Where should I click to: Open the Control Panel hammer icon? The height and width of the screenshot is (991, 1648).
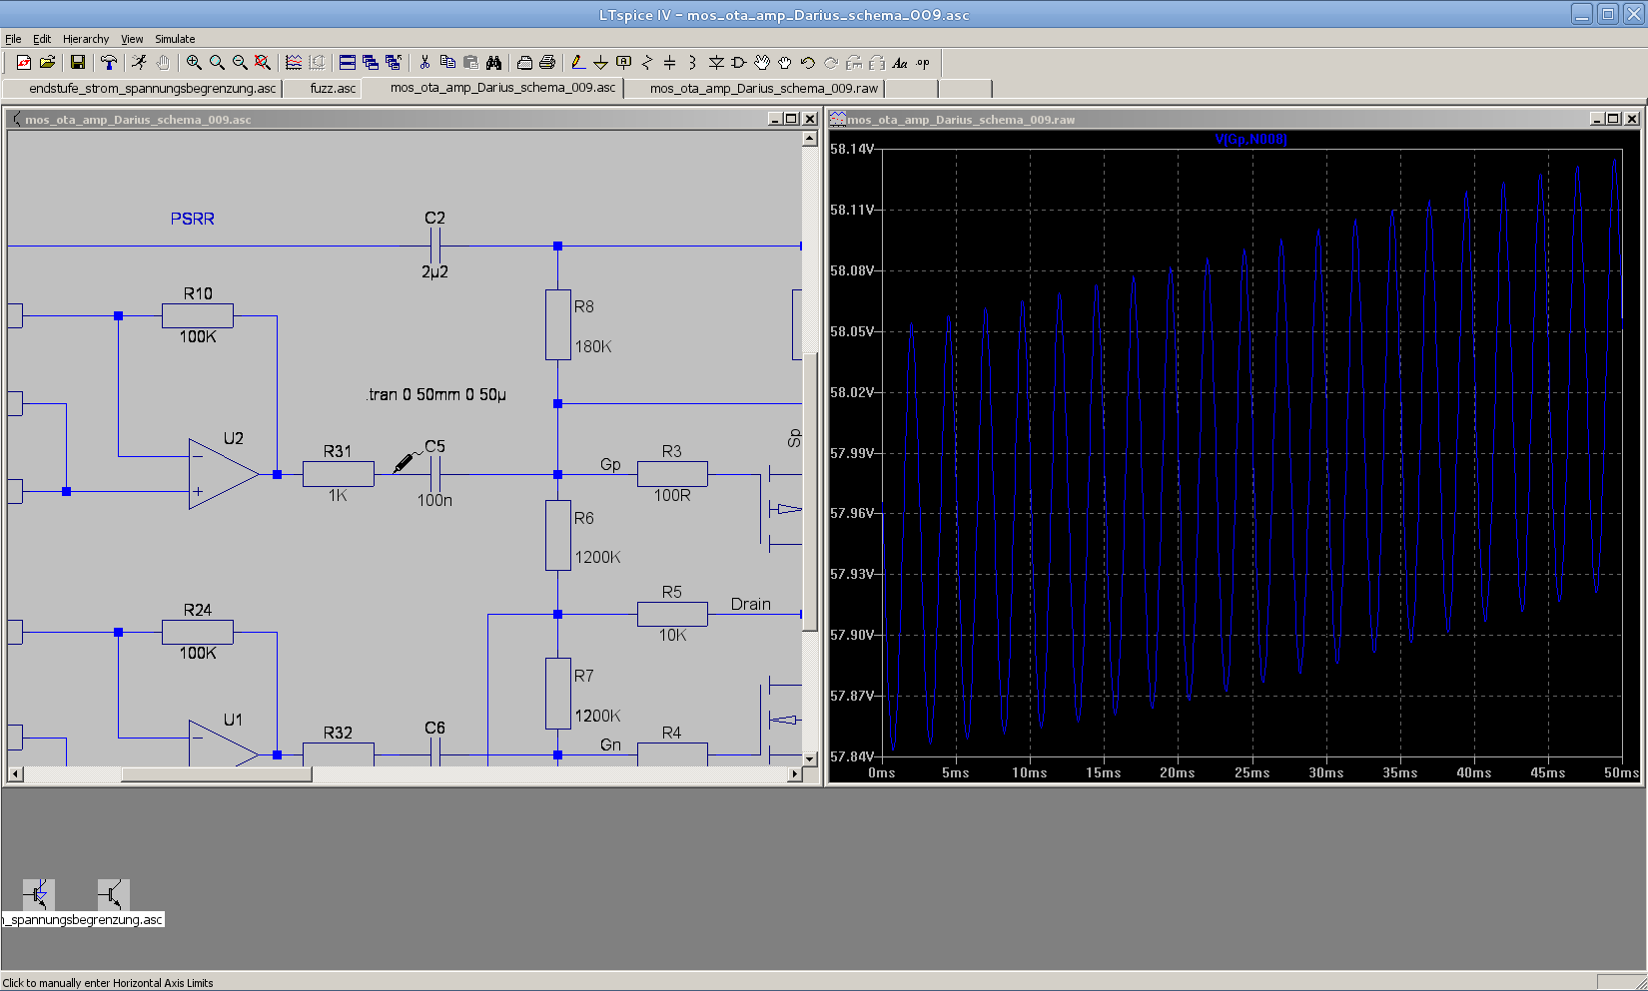click(x=108, y=62)
